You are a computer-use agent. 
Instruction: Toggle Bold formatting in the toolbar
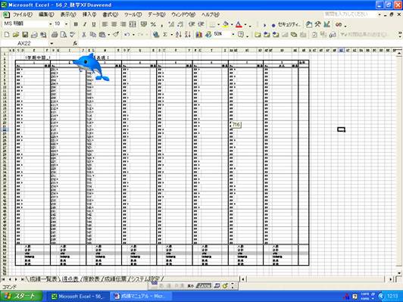click(x=76, y=24)
